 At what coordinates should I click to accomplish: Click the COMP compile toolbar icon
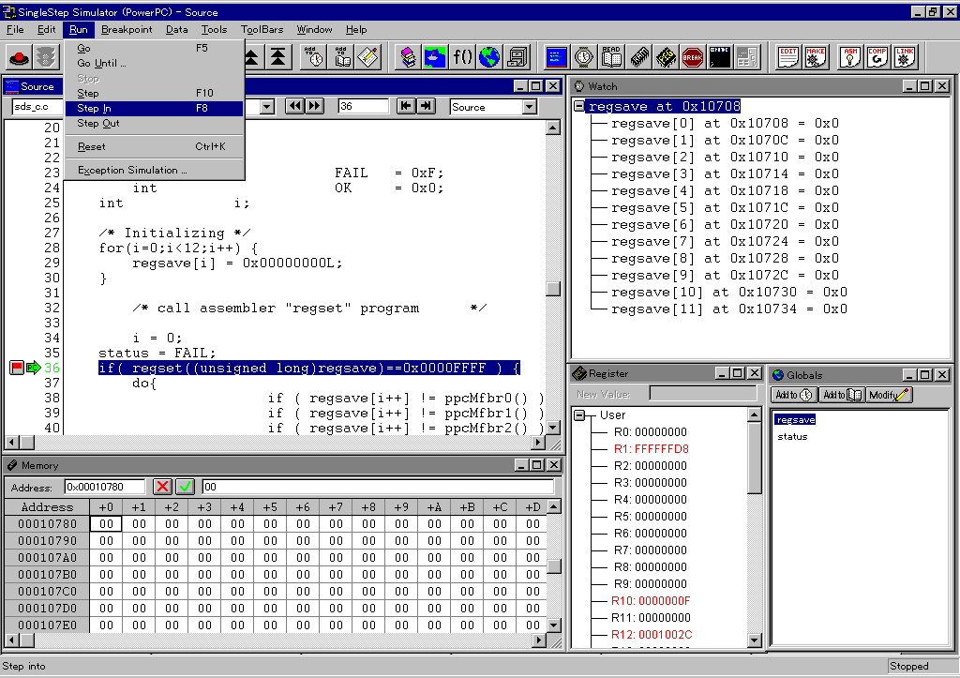pos(877,57)
